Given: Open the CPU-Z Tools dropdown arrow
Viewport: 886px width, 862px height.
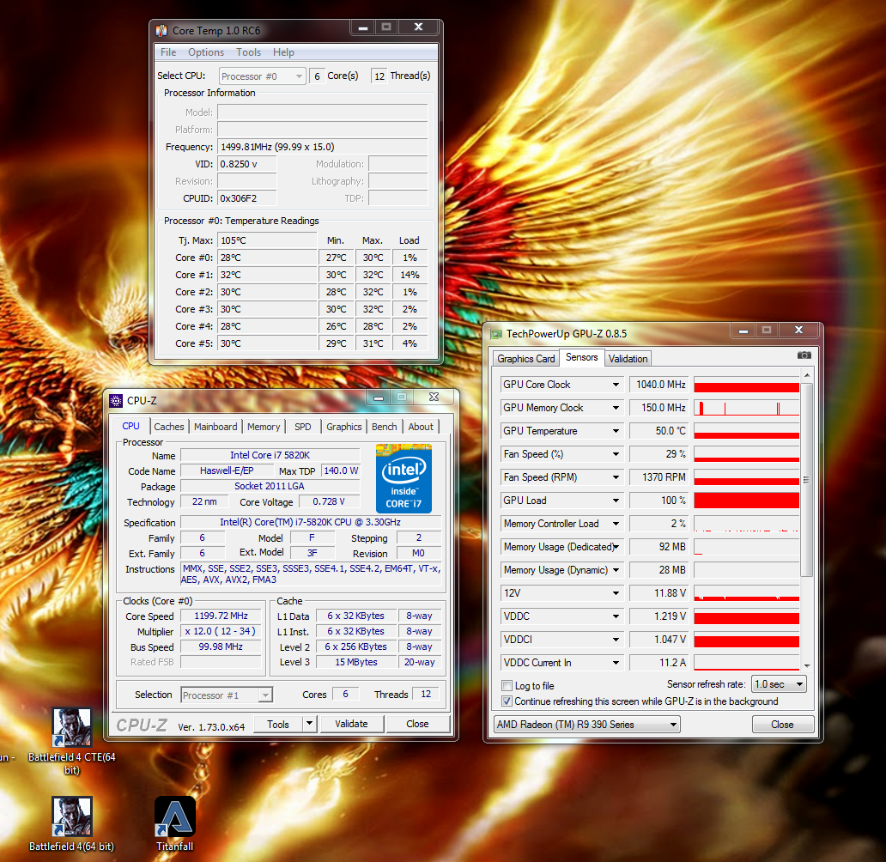Looking at the screenshot, I should pos(309,724).
